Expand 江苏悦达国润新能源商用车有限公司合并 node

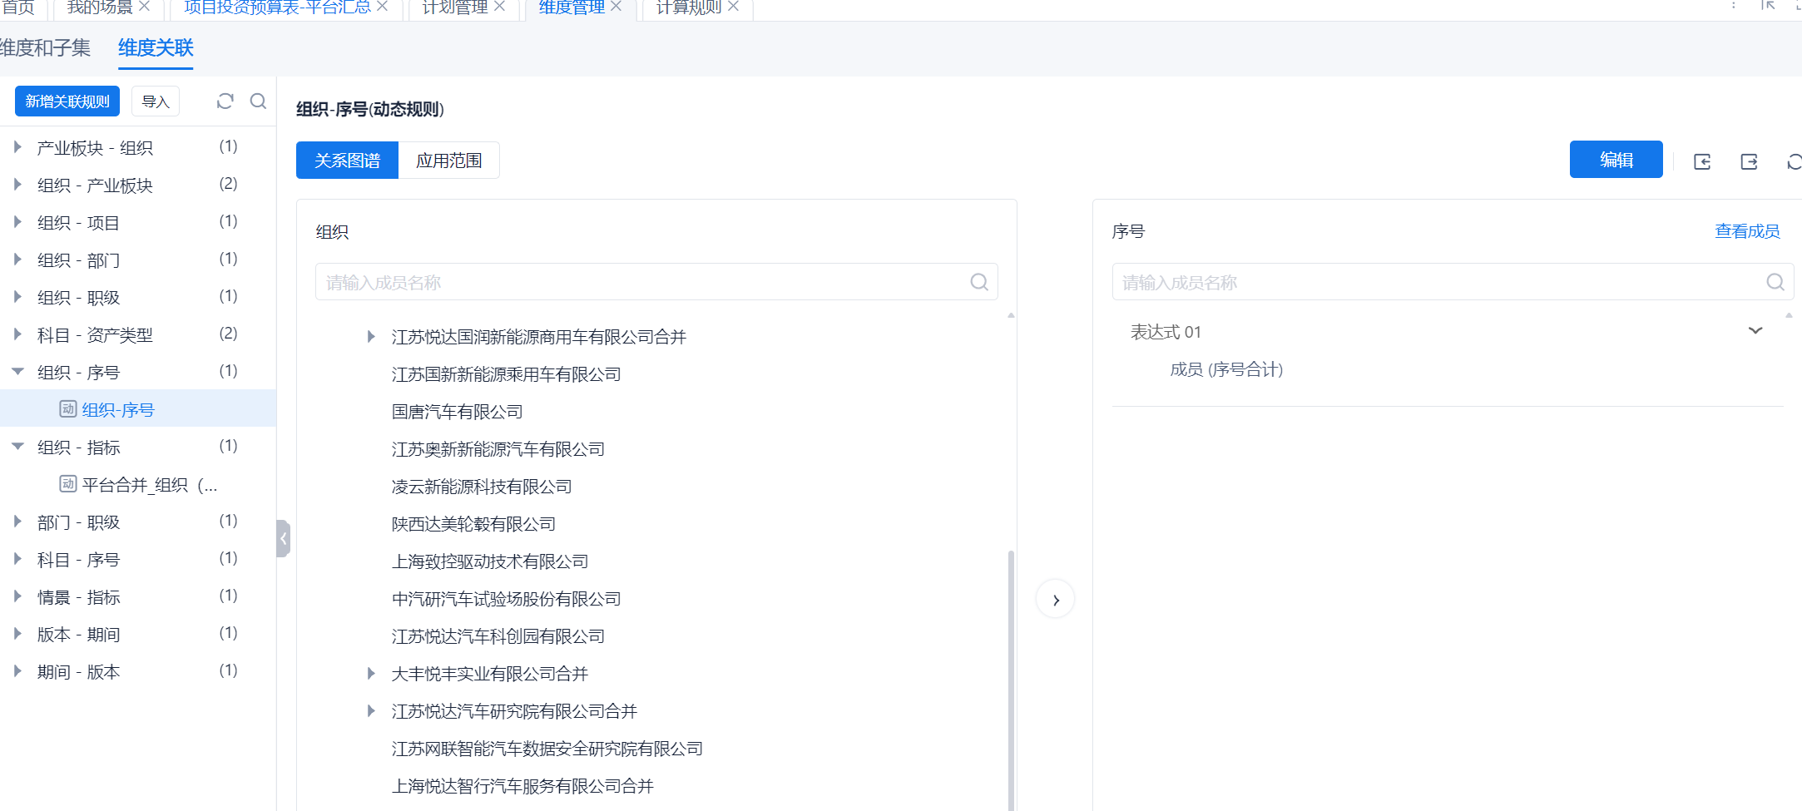click(371, 337)
